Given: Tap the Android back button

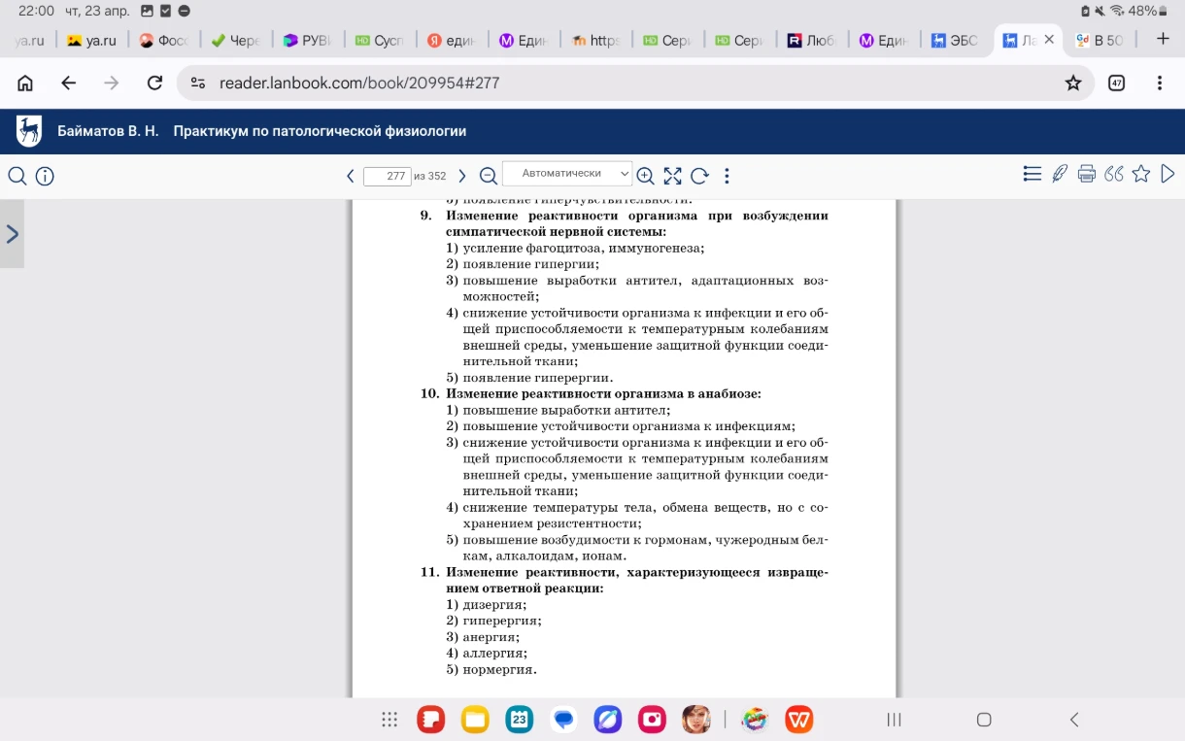Looking at the screenshot, I should pyautogui.click(x=1074, y=720).
